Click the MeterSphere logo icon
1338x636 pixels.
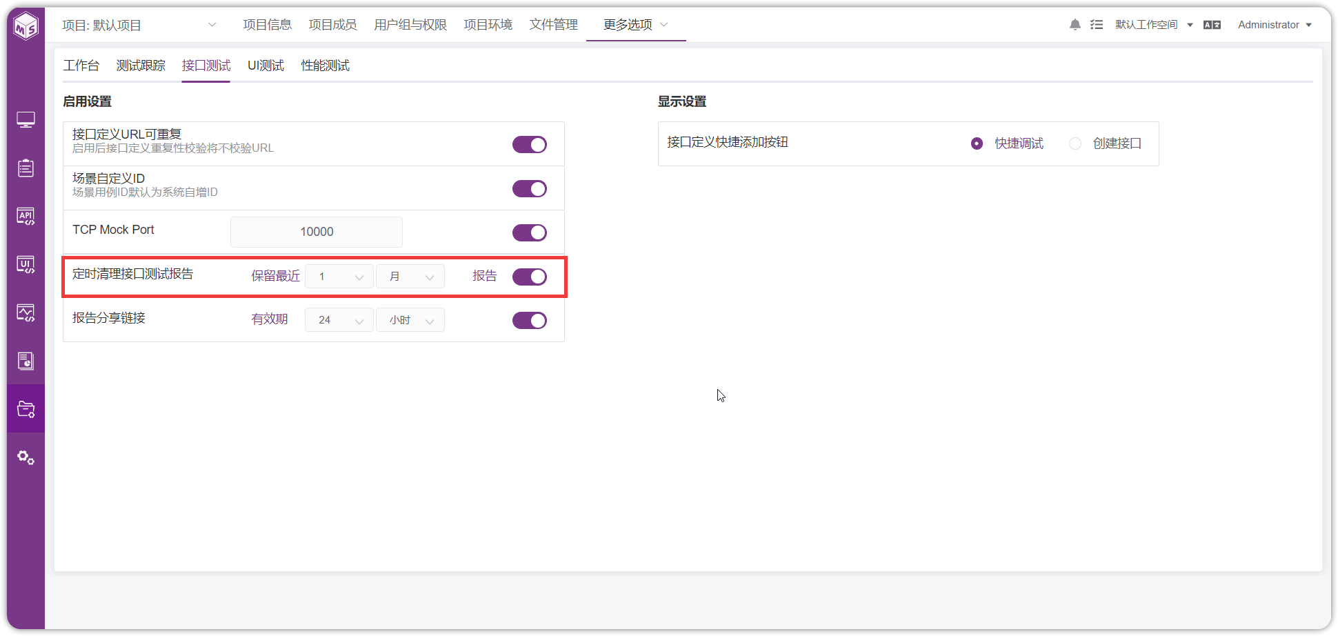[26, 26]
